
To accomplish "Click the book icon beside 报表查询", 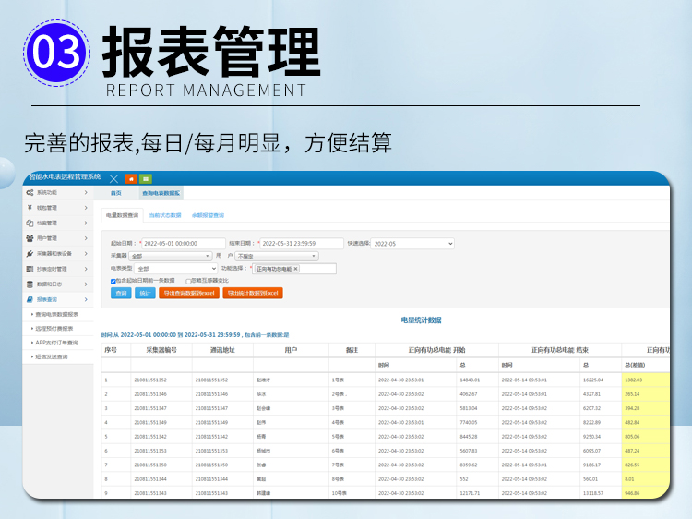I will coord(30,299).
